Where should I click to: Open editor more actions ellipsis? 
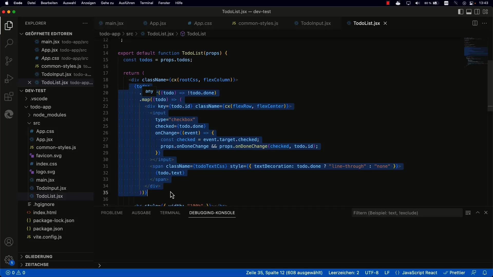coord(485,23)
